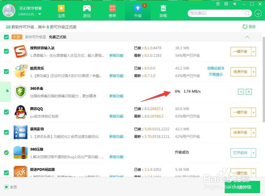Click the 升级成功 status text
This screenshot has width=265, height=196.
[x=182, y=152]
